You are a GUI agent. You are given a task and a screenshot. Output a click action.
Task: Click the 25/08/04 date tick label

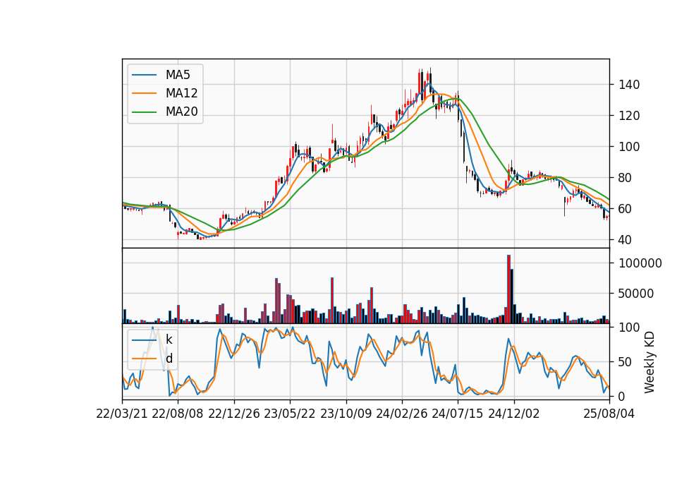click(x=609, y=414)
